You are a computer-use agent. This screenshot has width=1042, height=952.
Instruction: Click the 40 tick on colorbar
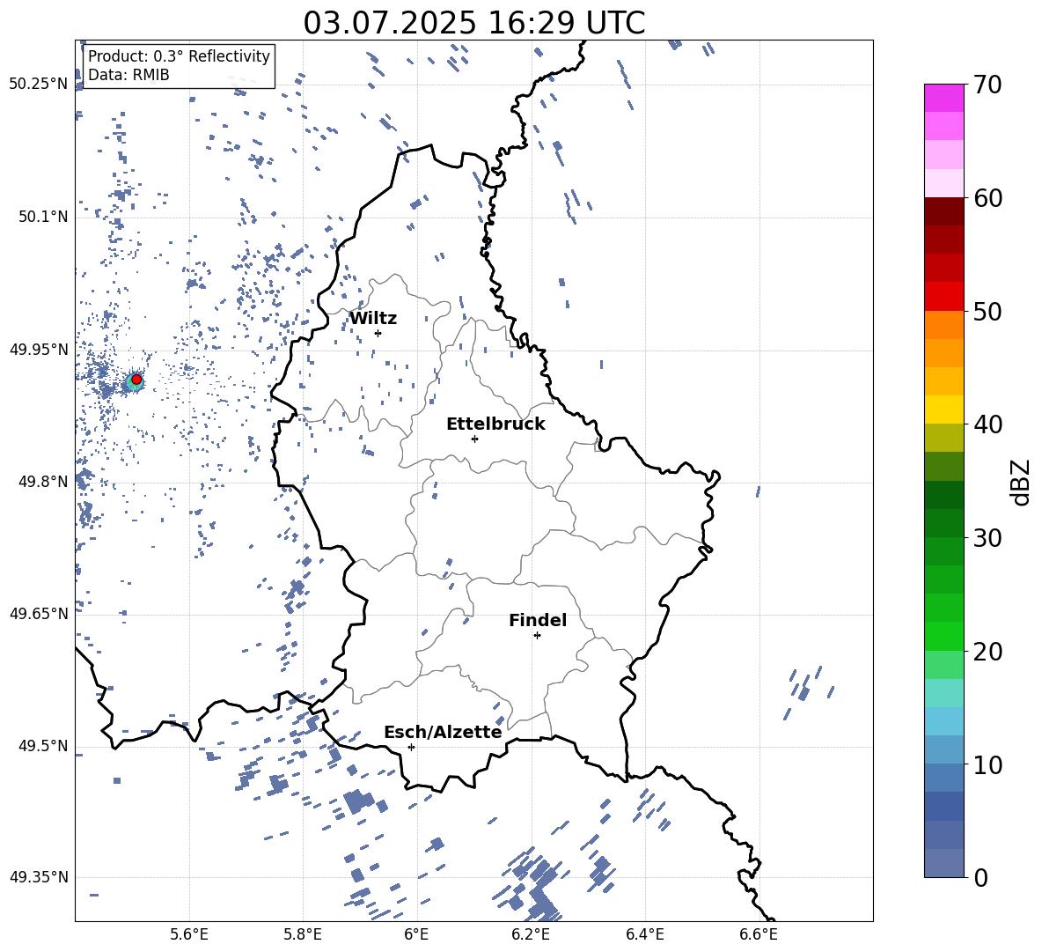pyautogui.click(x=987, y=424)
